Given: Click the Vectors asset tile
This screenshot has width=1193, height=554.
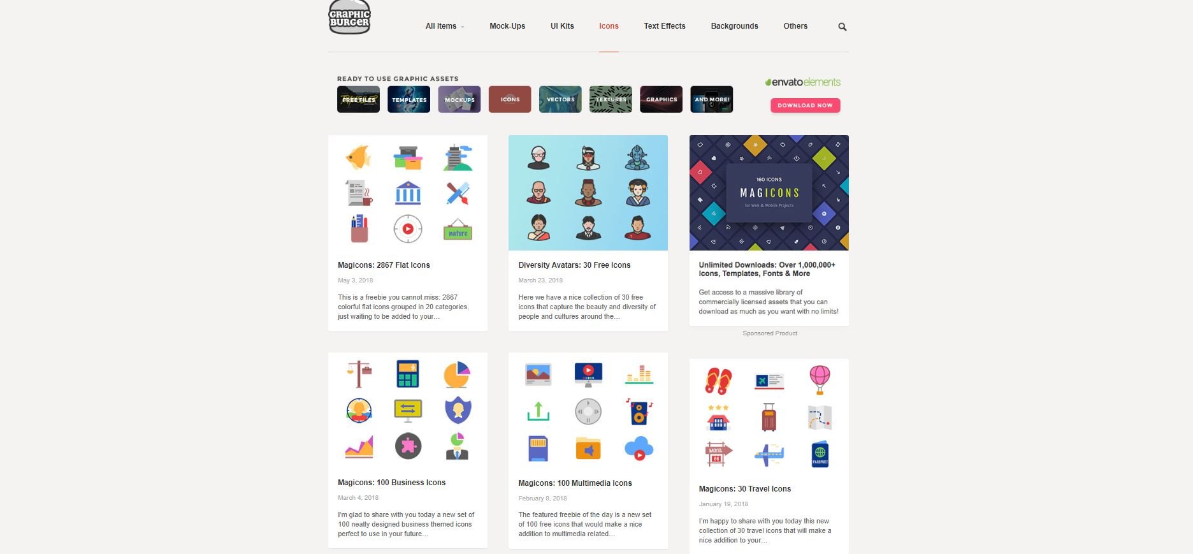Looking at the screenshot, I should coord(560,99).
